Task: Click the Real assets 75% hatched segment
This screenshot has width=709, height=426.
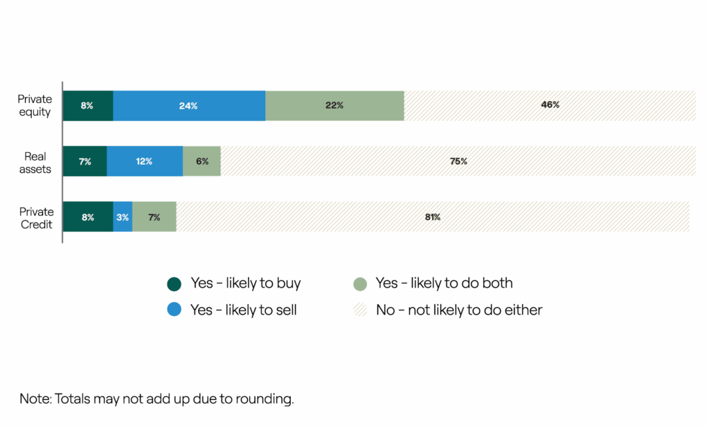Action: pyautogui.click(x=458, y=161)
